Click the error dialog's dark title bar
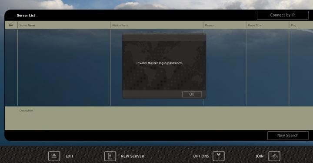 [164, 37]
